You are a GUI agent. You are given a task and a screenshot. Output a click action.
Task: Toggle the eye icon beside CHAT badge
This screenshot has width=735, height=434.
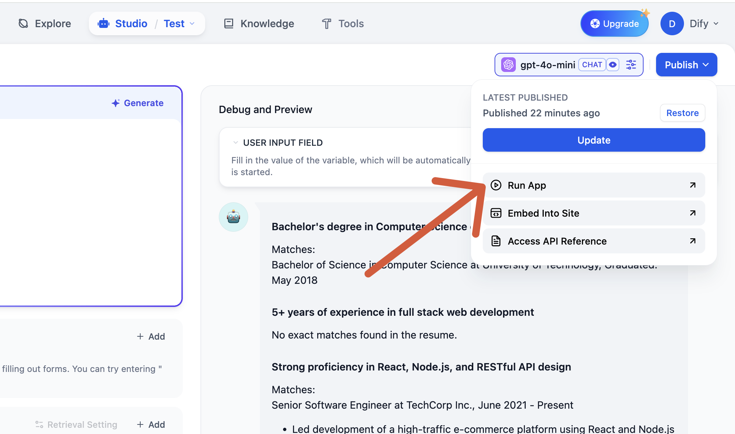tap(613, 65)
